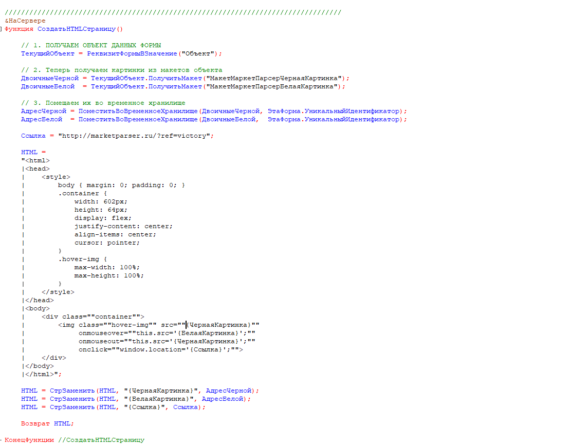Click the 'max-height: 100%;' property

coord(109,275)
